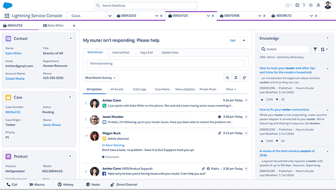
Task: Open the Most Recent Activity dropdown
Action: (101, 78)
